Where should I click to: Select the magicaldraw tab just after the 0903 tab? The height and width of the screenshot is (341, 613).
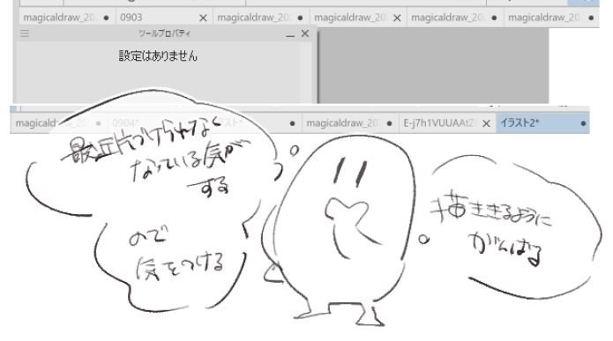tap(261, 18)
